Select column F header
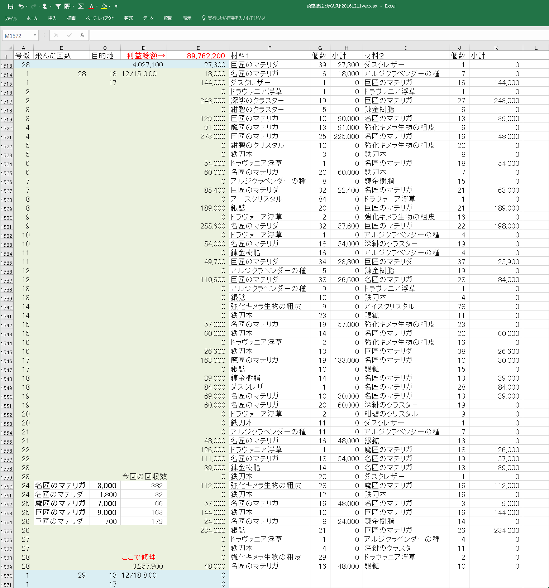 click(269, 48)
